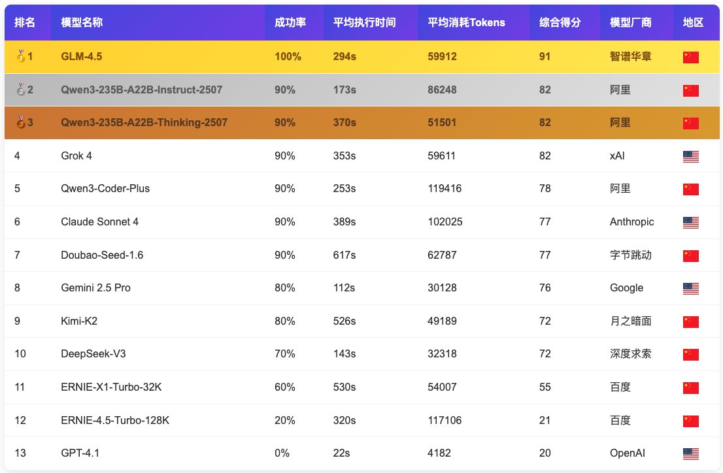Select the Qwen3-235B-A22B-Instruct-2507 model name
The width and height of the screenshot is (723, 473).
[142, 90]
